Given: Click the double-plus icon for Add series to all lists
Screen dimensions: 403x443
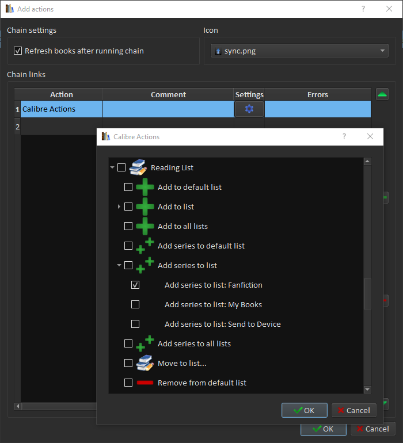Looking at the screenshot, I should point(145,343).
